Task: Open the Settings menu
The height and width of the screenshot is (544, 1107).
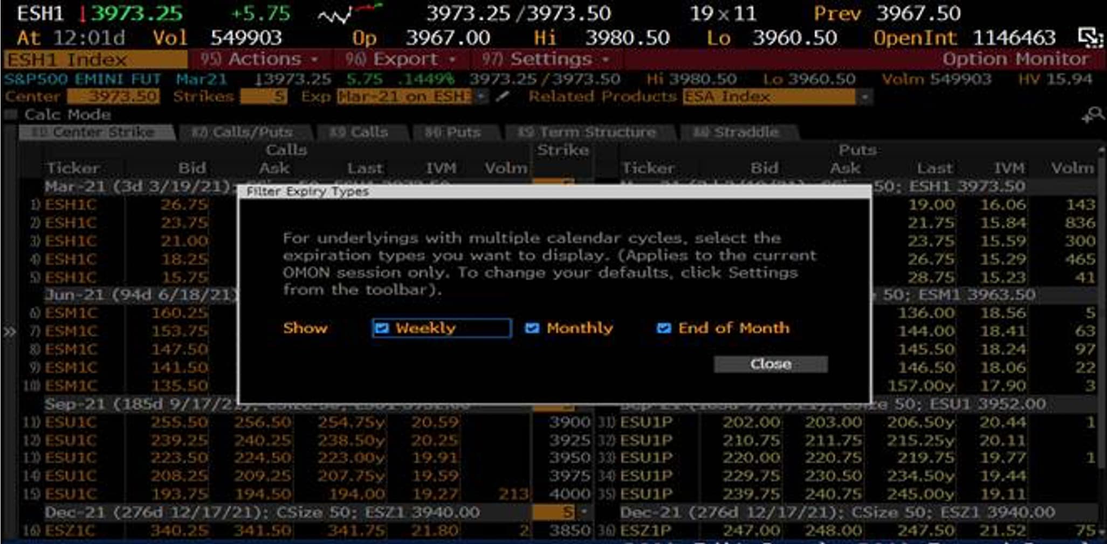Action: (546, 59)
